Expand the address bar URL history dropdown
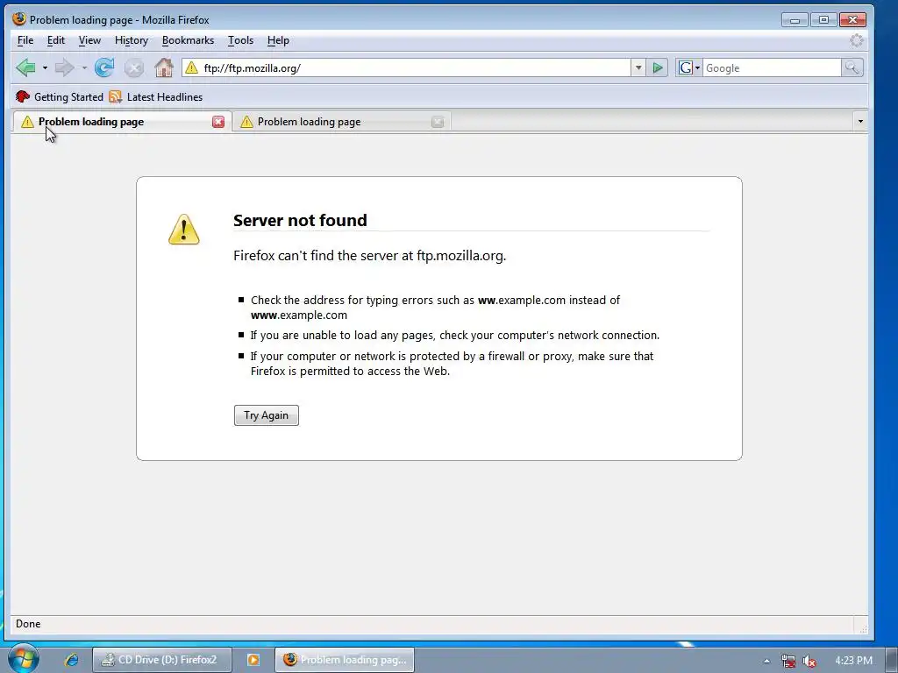The height and width of the screenshot is (673, 898). click(x=638, y=68)
